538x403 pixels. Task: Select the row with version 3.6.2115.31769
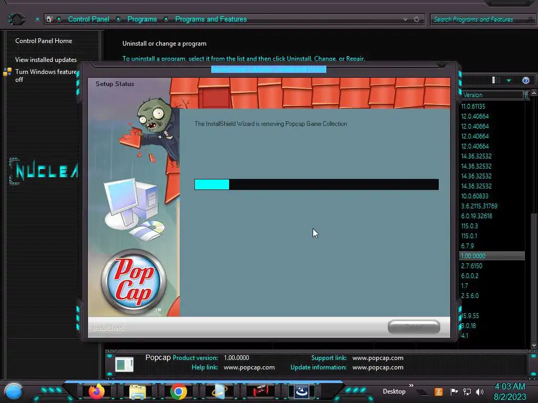[x=492, y=206]
